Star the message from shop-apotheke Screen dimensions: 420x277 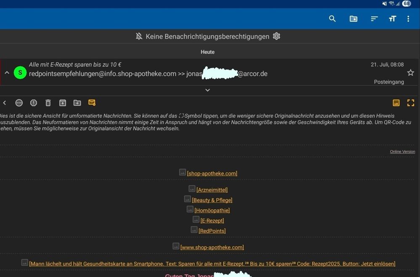[x=410, y=72]
